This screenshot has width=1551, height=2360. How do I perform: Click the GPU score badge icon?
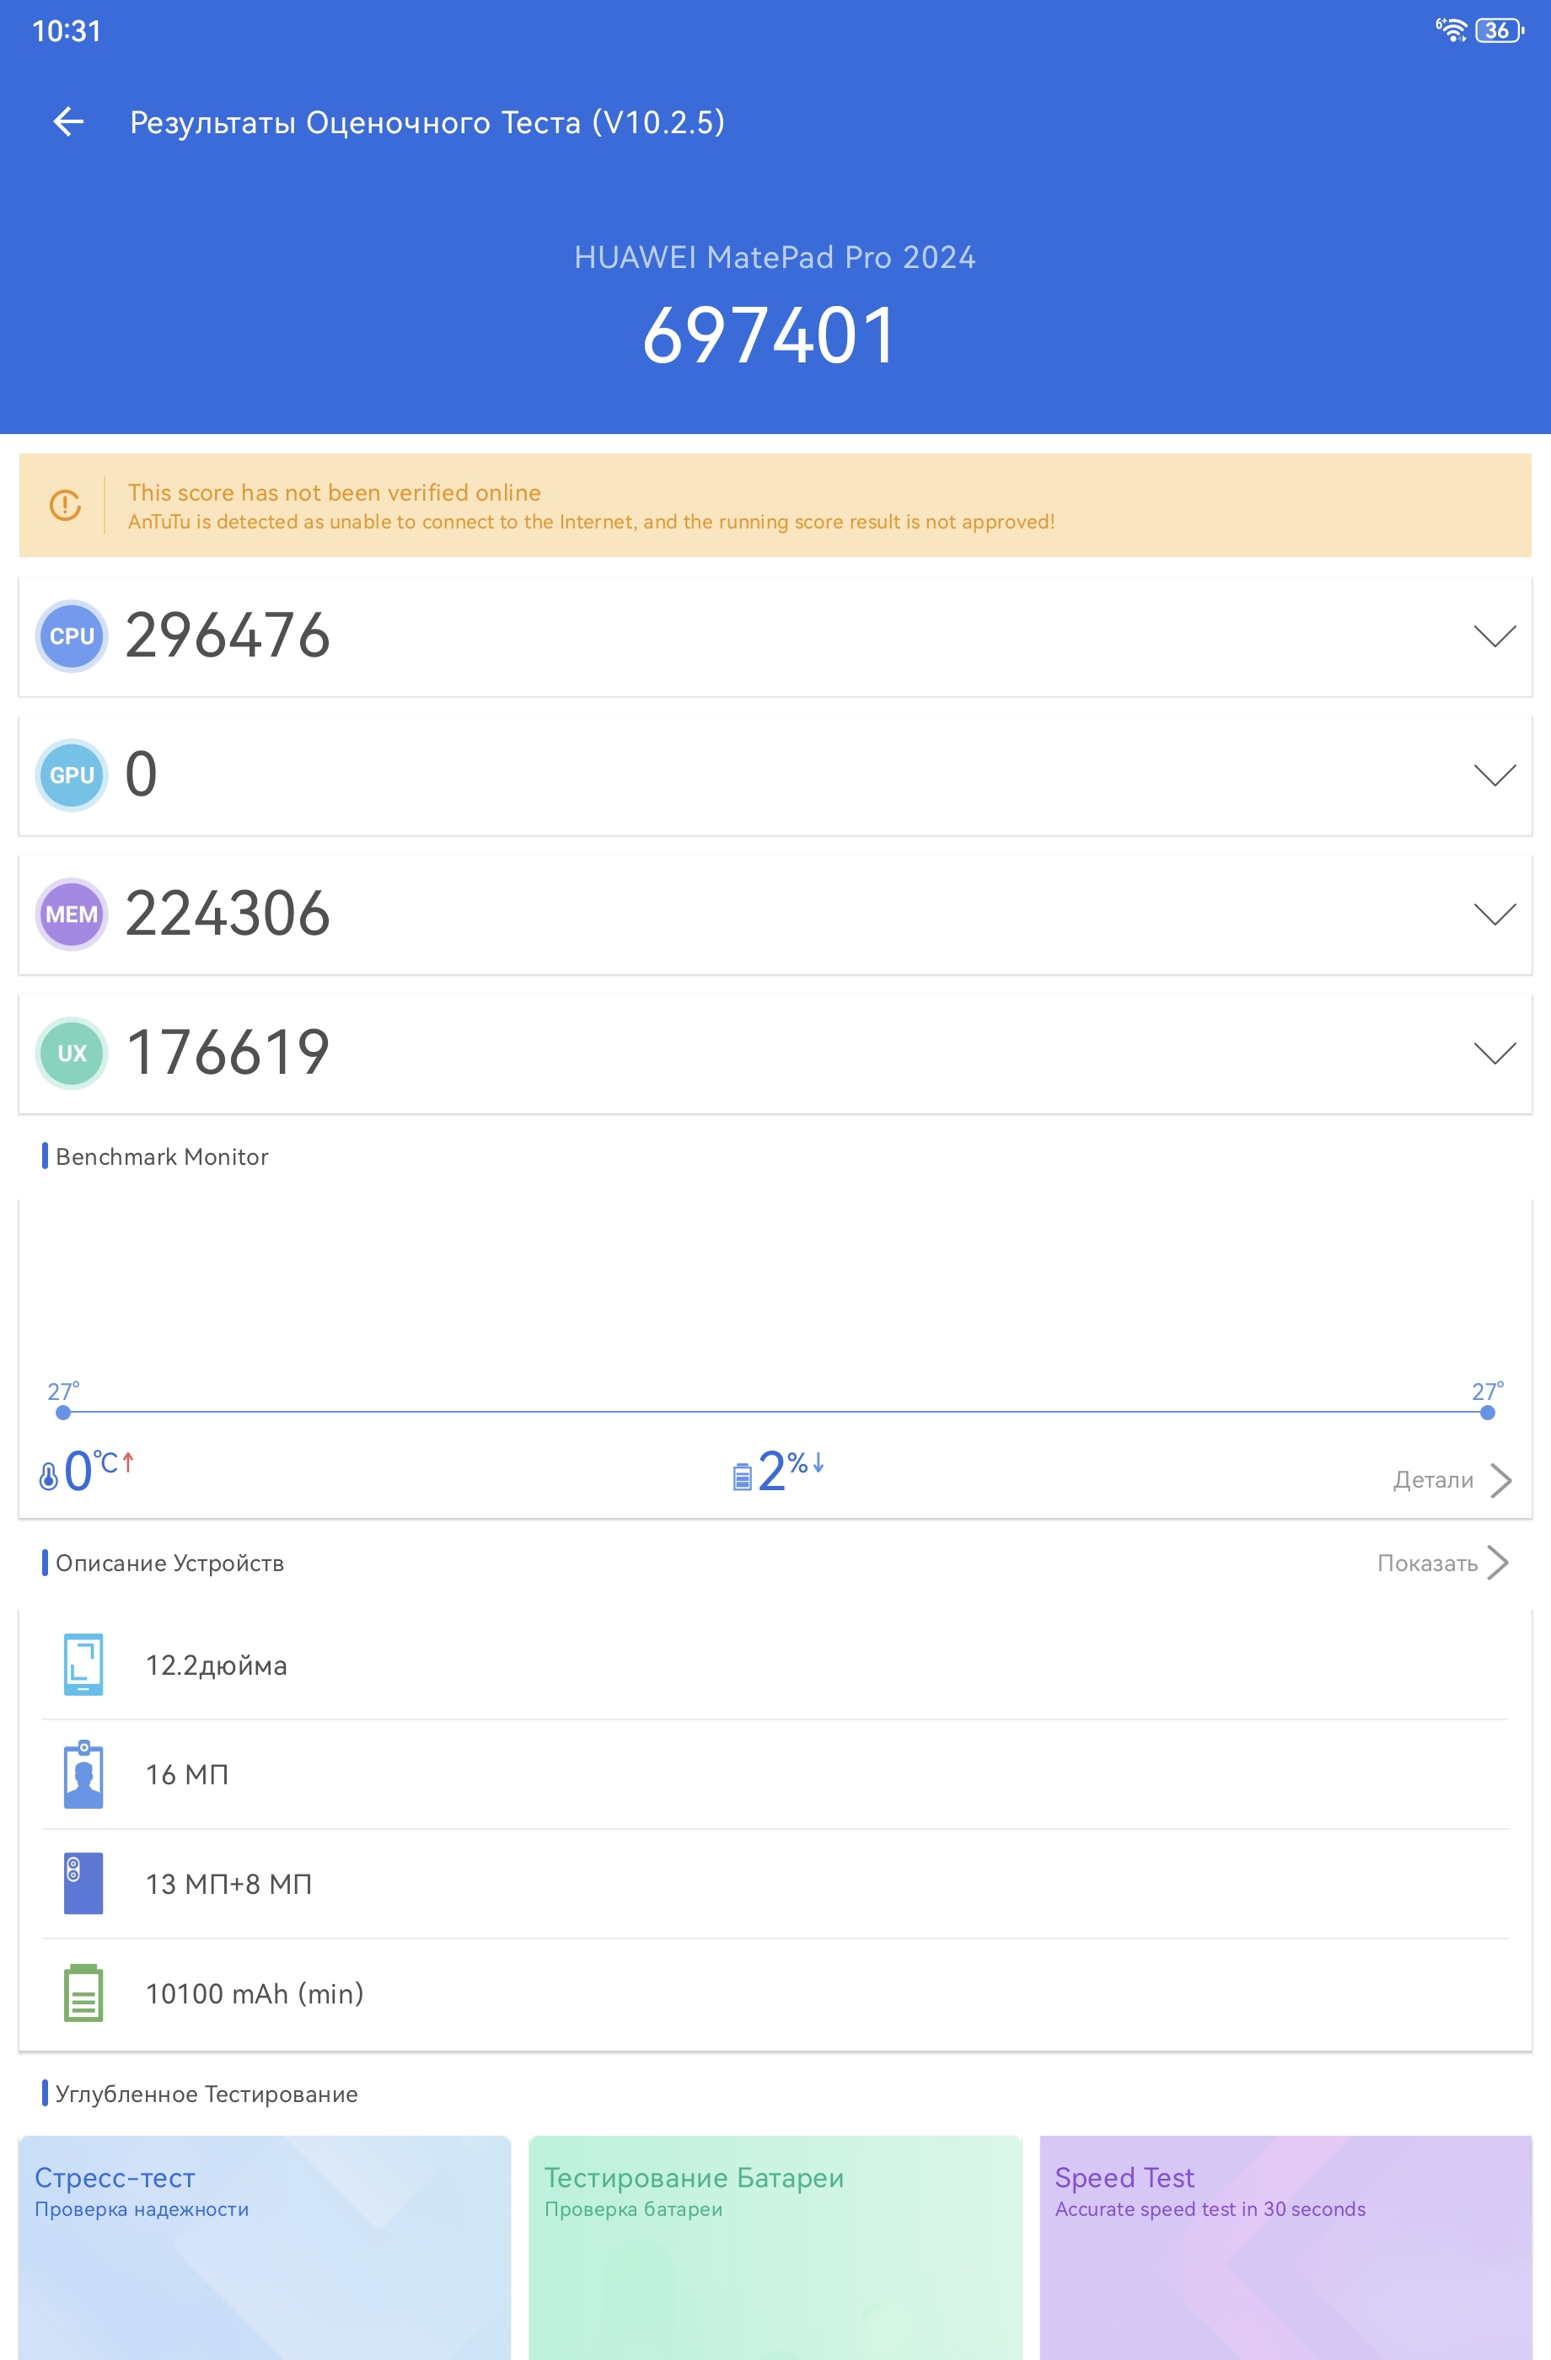pyautogui.click(x=72, y=775)
